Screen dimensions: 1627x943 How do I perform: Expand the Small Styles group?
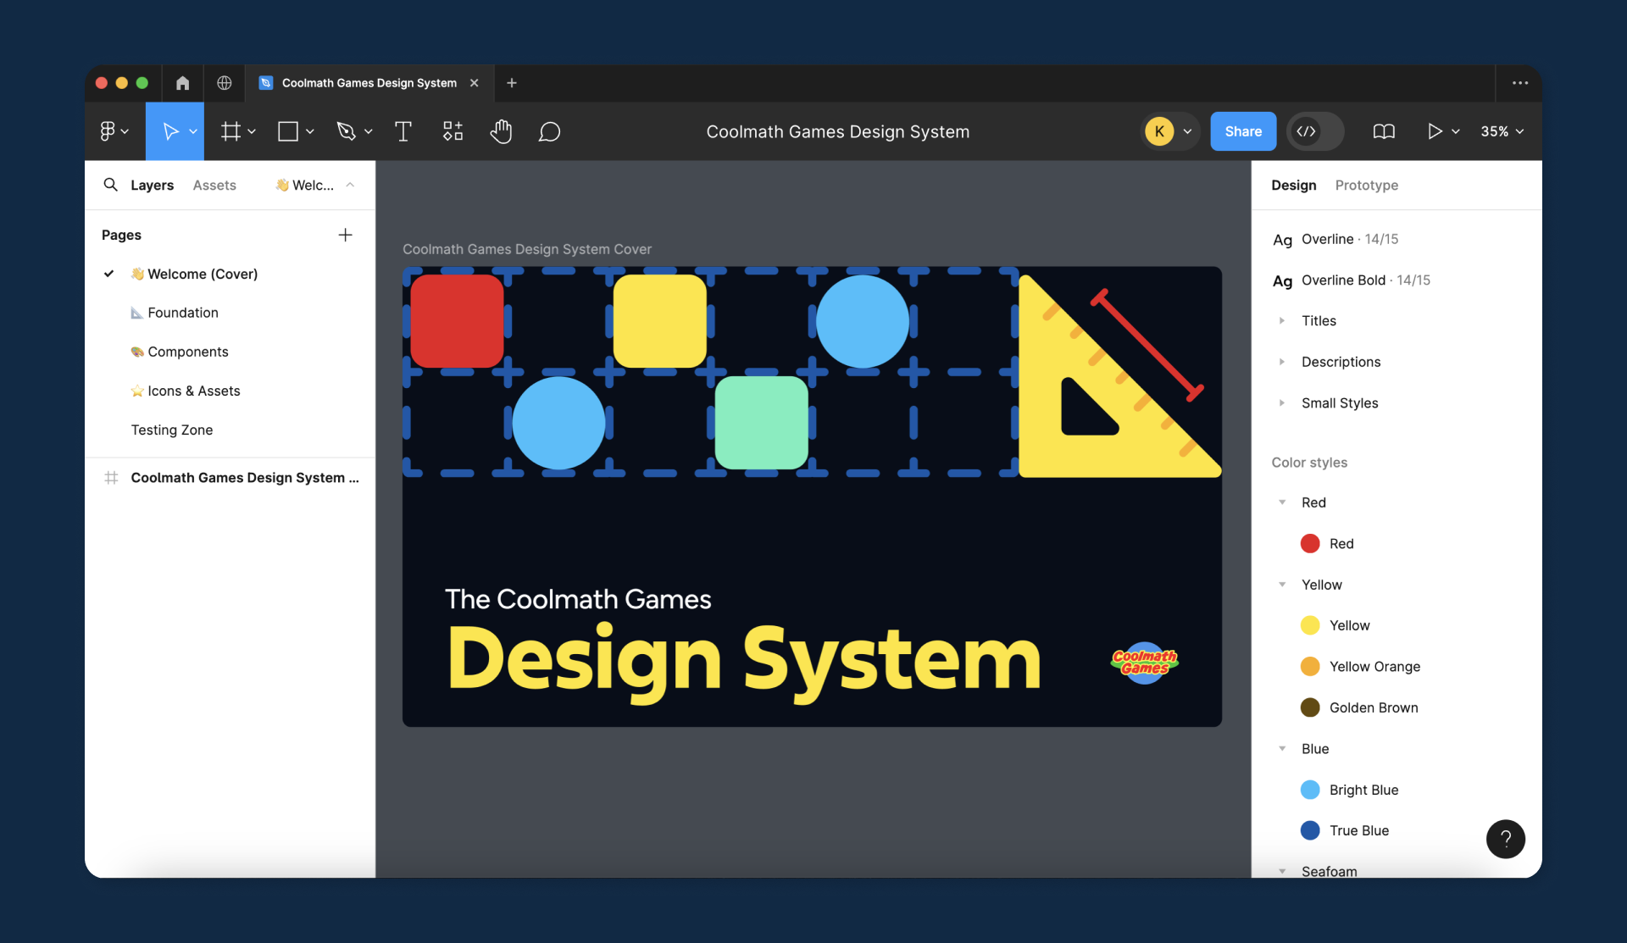click(x=1282, y=402)
